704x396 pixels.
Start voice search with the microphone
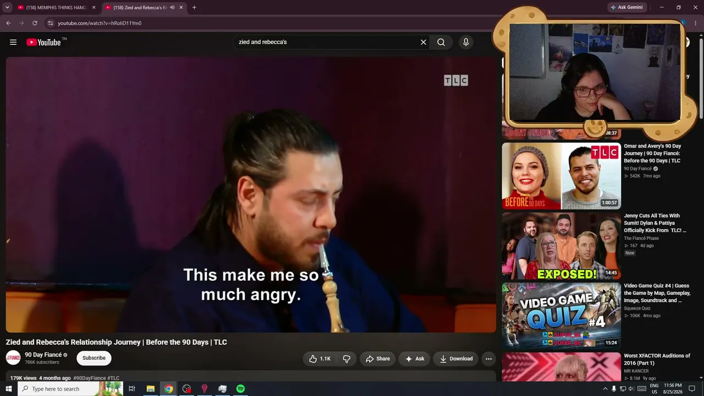click(466, 42)
